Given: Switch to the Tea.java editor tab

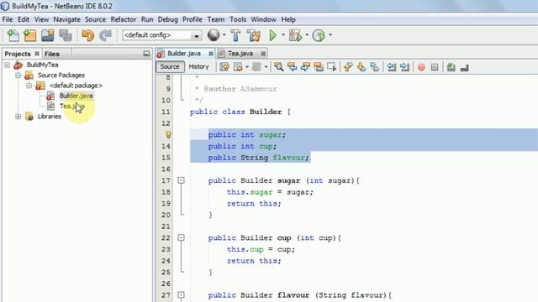Looking at the screenshot, I should [x=240, y=54].
